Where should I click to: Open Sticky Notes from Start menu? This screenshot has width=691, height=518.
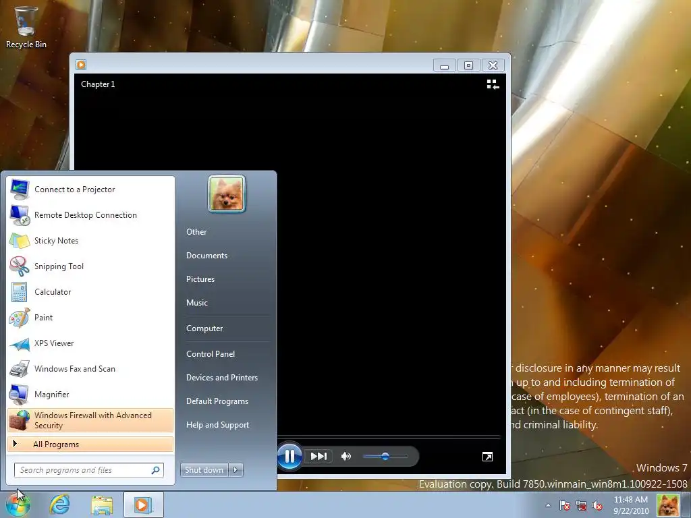coord(90,241)
